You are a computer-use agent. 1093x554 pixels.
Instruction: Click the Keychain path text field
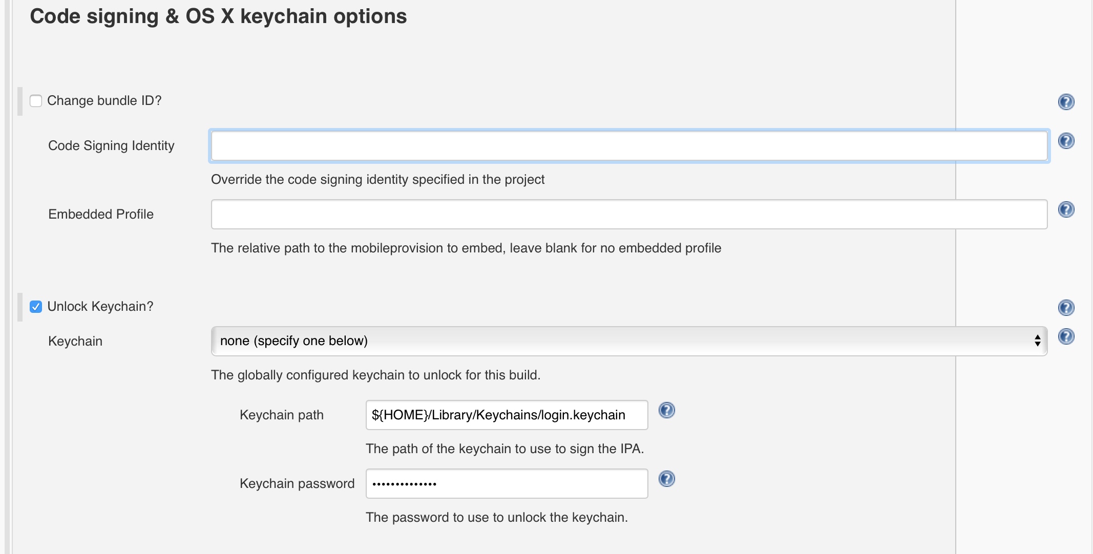(x=506, y=415)
